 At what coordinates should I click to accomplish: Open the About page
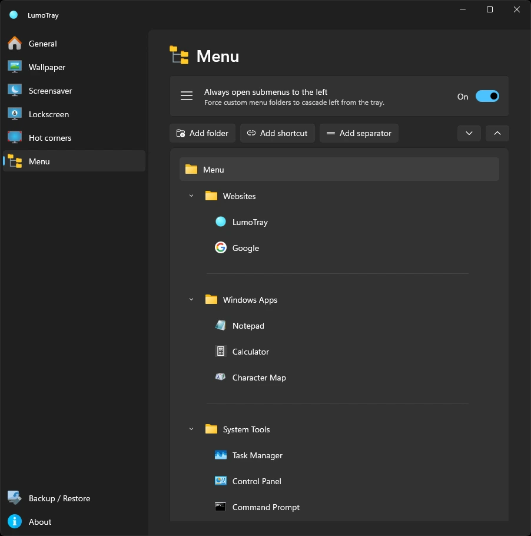[74, 522]
